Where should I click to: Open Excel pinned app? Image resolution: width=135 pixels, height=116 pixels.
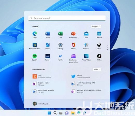[x=60, y=35]
